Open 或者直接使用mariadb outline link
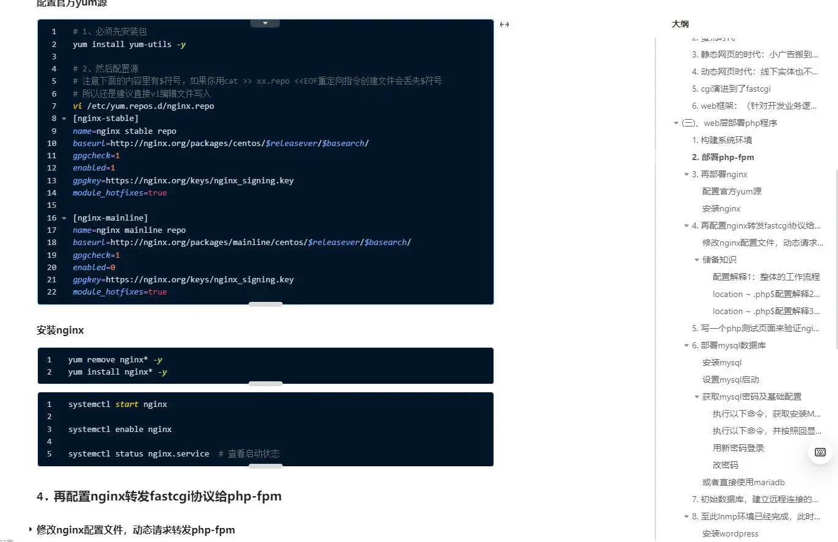Screen dimensions: 838x542 [x=743, y=482]
